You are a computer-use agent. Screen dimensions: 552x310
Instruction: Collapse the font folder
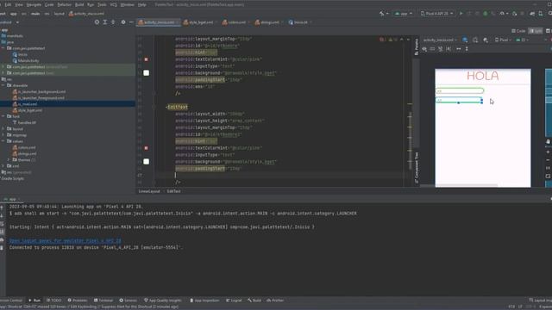[x=3, y=116]
